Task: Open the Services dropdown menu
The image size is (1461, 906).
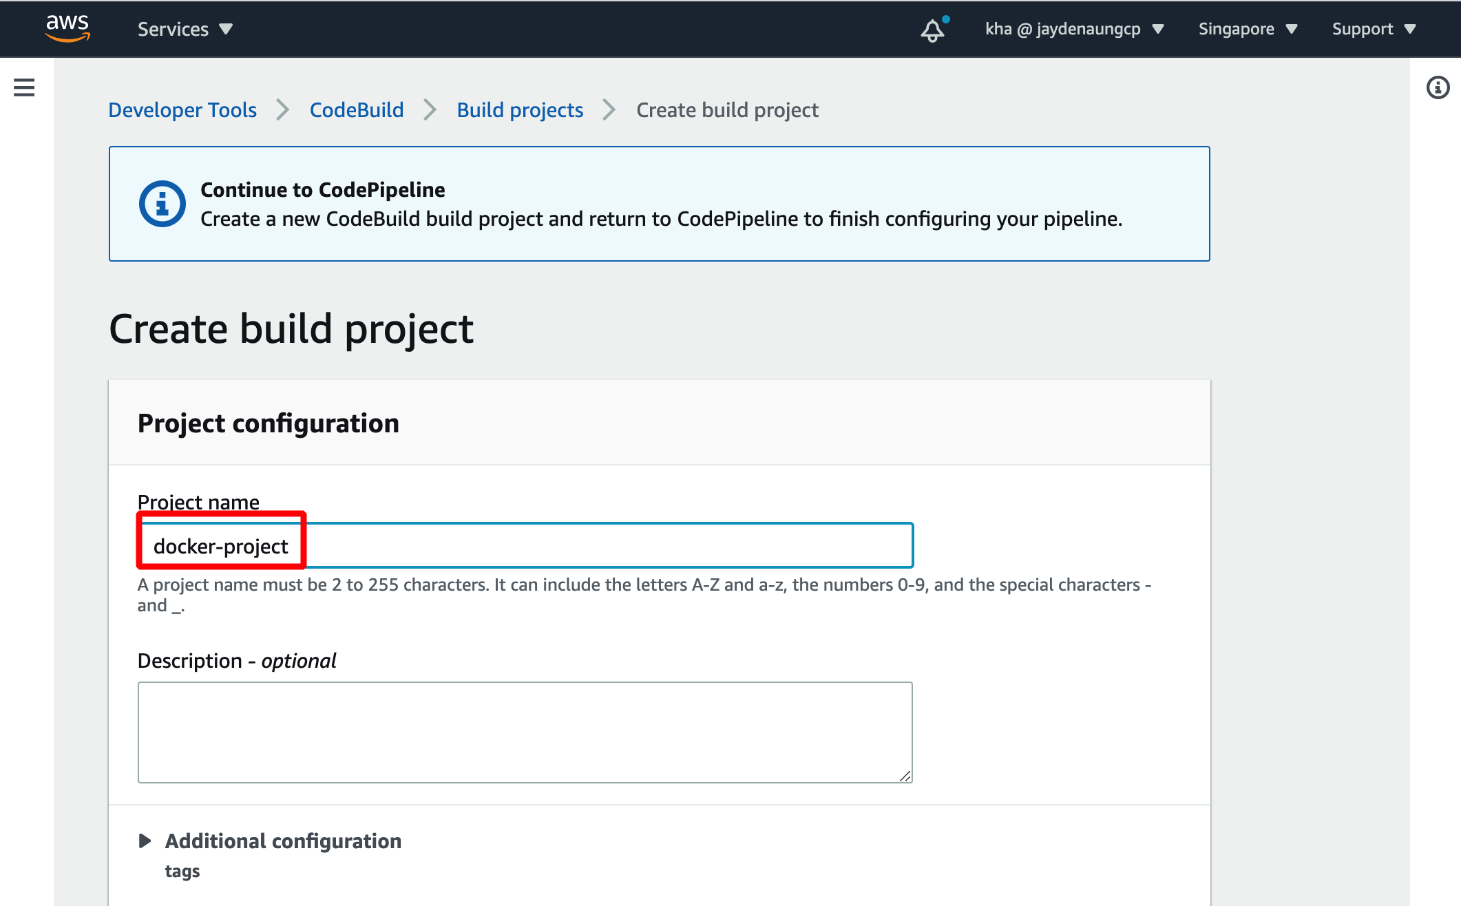Action: (x=185, y=29)
